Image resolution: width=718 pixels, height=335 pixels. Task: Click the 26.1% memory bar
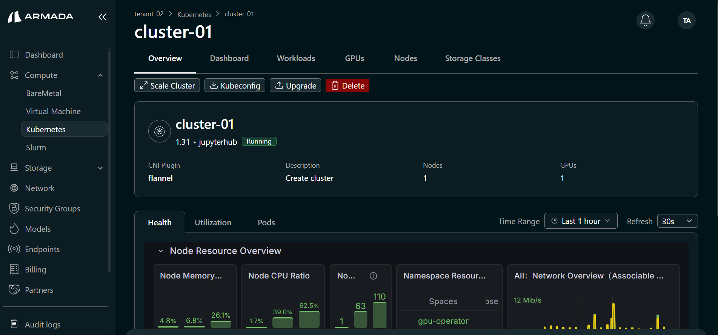click(221, 324)
